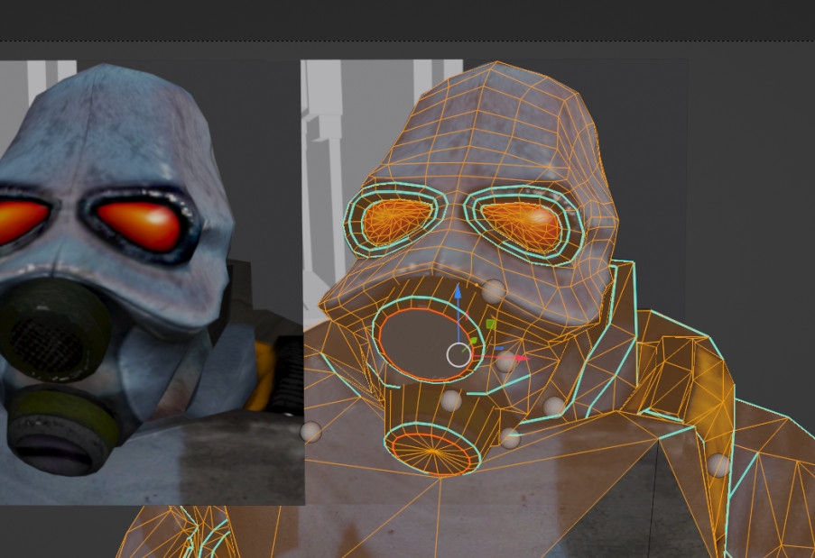Click the green Y-axis handle of the move gizmo

(x=473, y=340)
